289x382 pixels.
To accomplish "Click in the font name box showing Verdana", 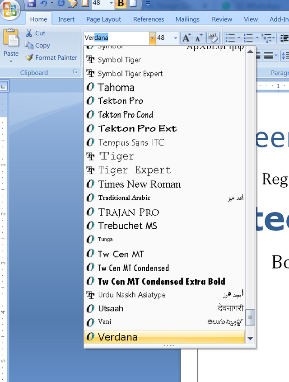I will pos(117,38).
